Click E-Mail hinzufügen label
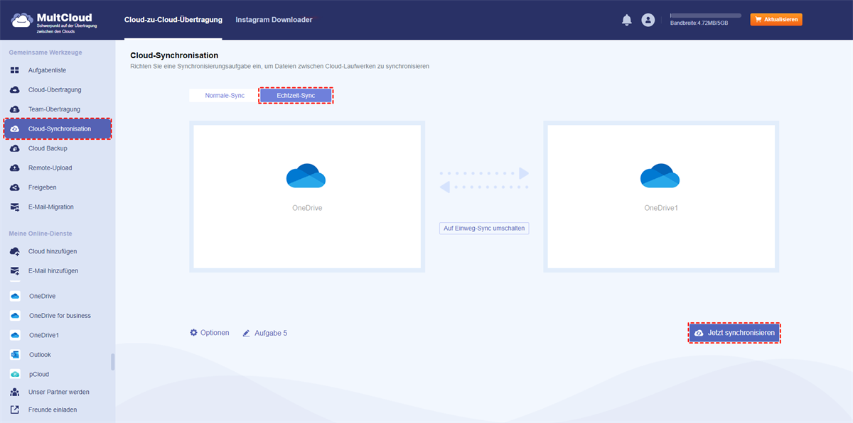 click(x=53, y=271)
